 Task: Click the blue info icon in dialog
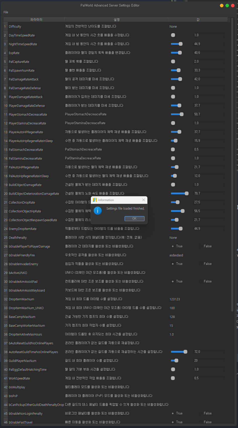click(97, 210)
